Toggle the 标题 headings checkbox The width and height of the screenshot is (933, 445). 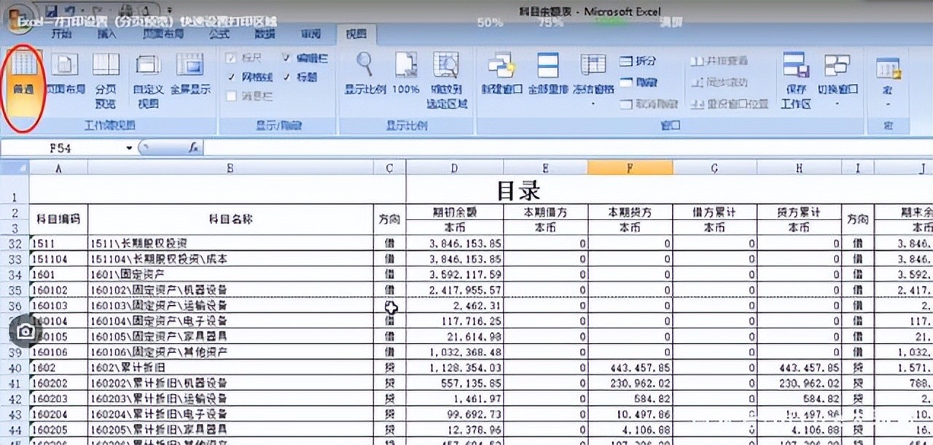[x=286, y=77]
